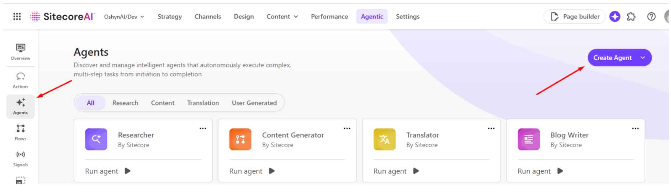Screen dimensions: 671x193
Task: Open Actions in the sidebar
Action: point(21,81)
